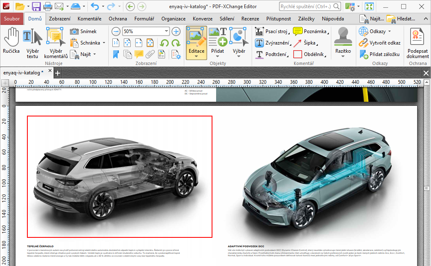Image resolution: width=431 pixels, height=266 pixels.
Task: Set actual size with the 1:1 icon
Action: point(116,43)
